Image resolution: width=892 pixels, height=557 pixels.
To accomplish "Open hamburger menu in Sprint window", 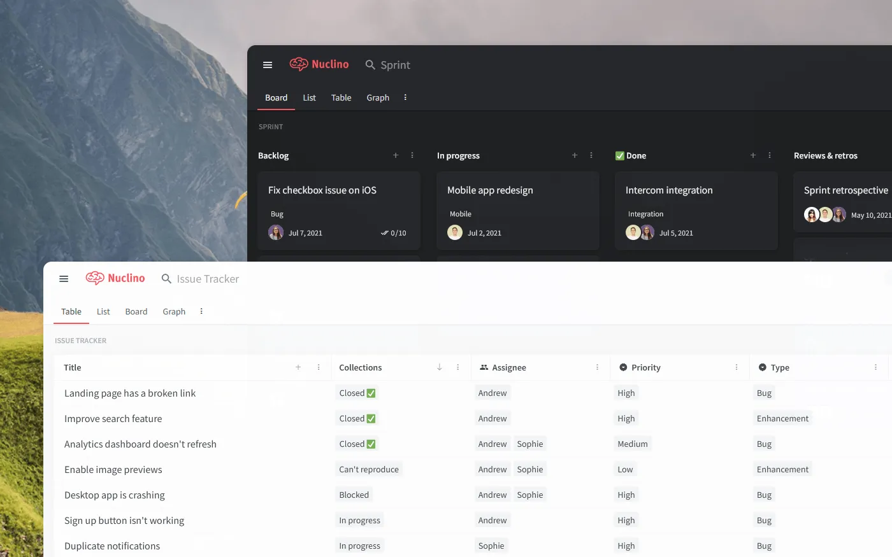I will tap(268, 65).
